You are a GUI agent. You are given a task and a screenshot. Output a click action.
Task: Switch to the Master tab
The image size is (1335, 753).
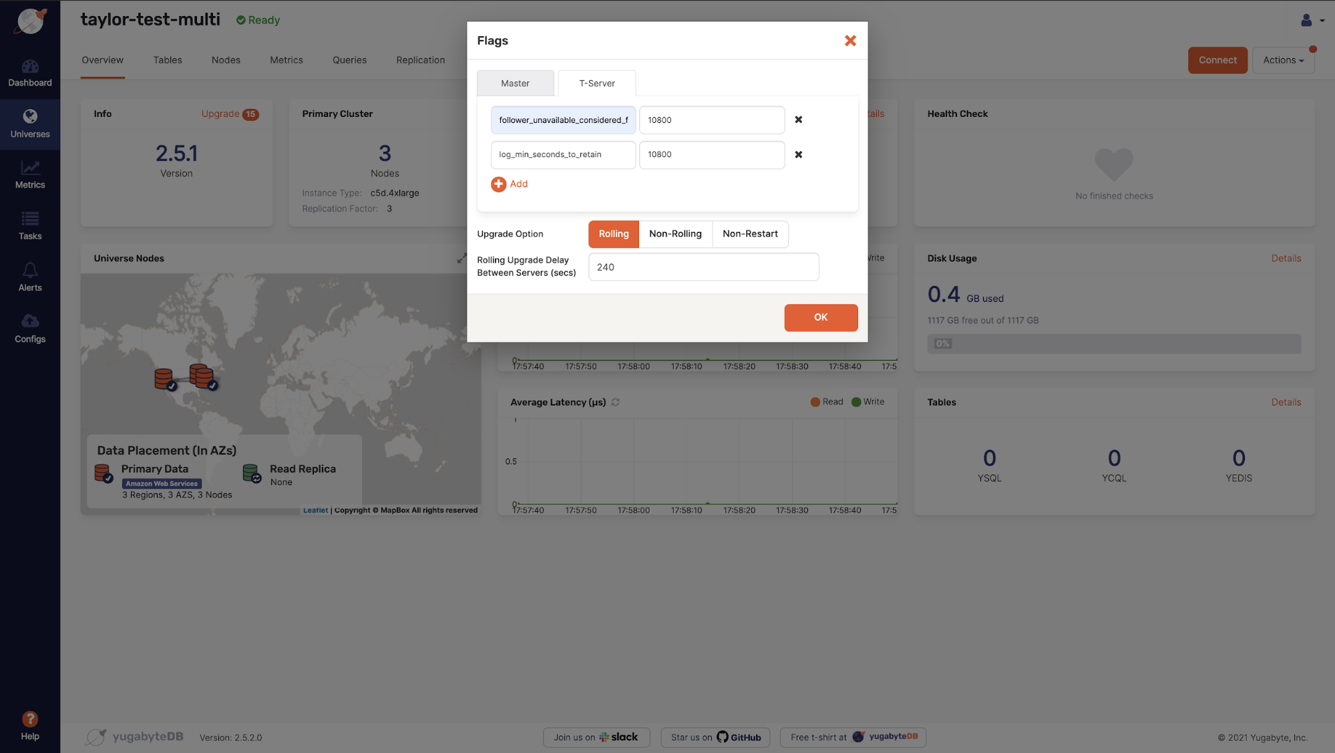(515, 84)
